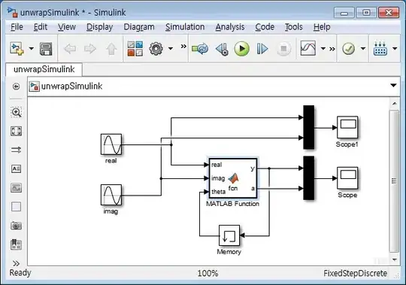
Task: Toggle Sample Time Display arrows icon
Action: point(16,150)
